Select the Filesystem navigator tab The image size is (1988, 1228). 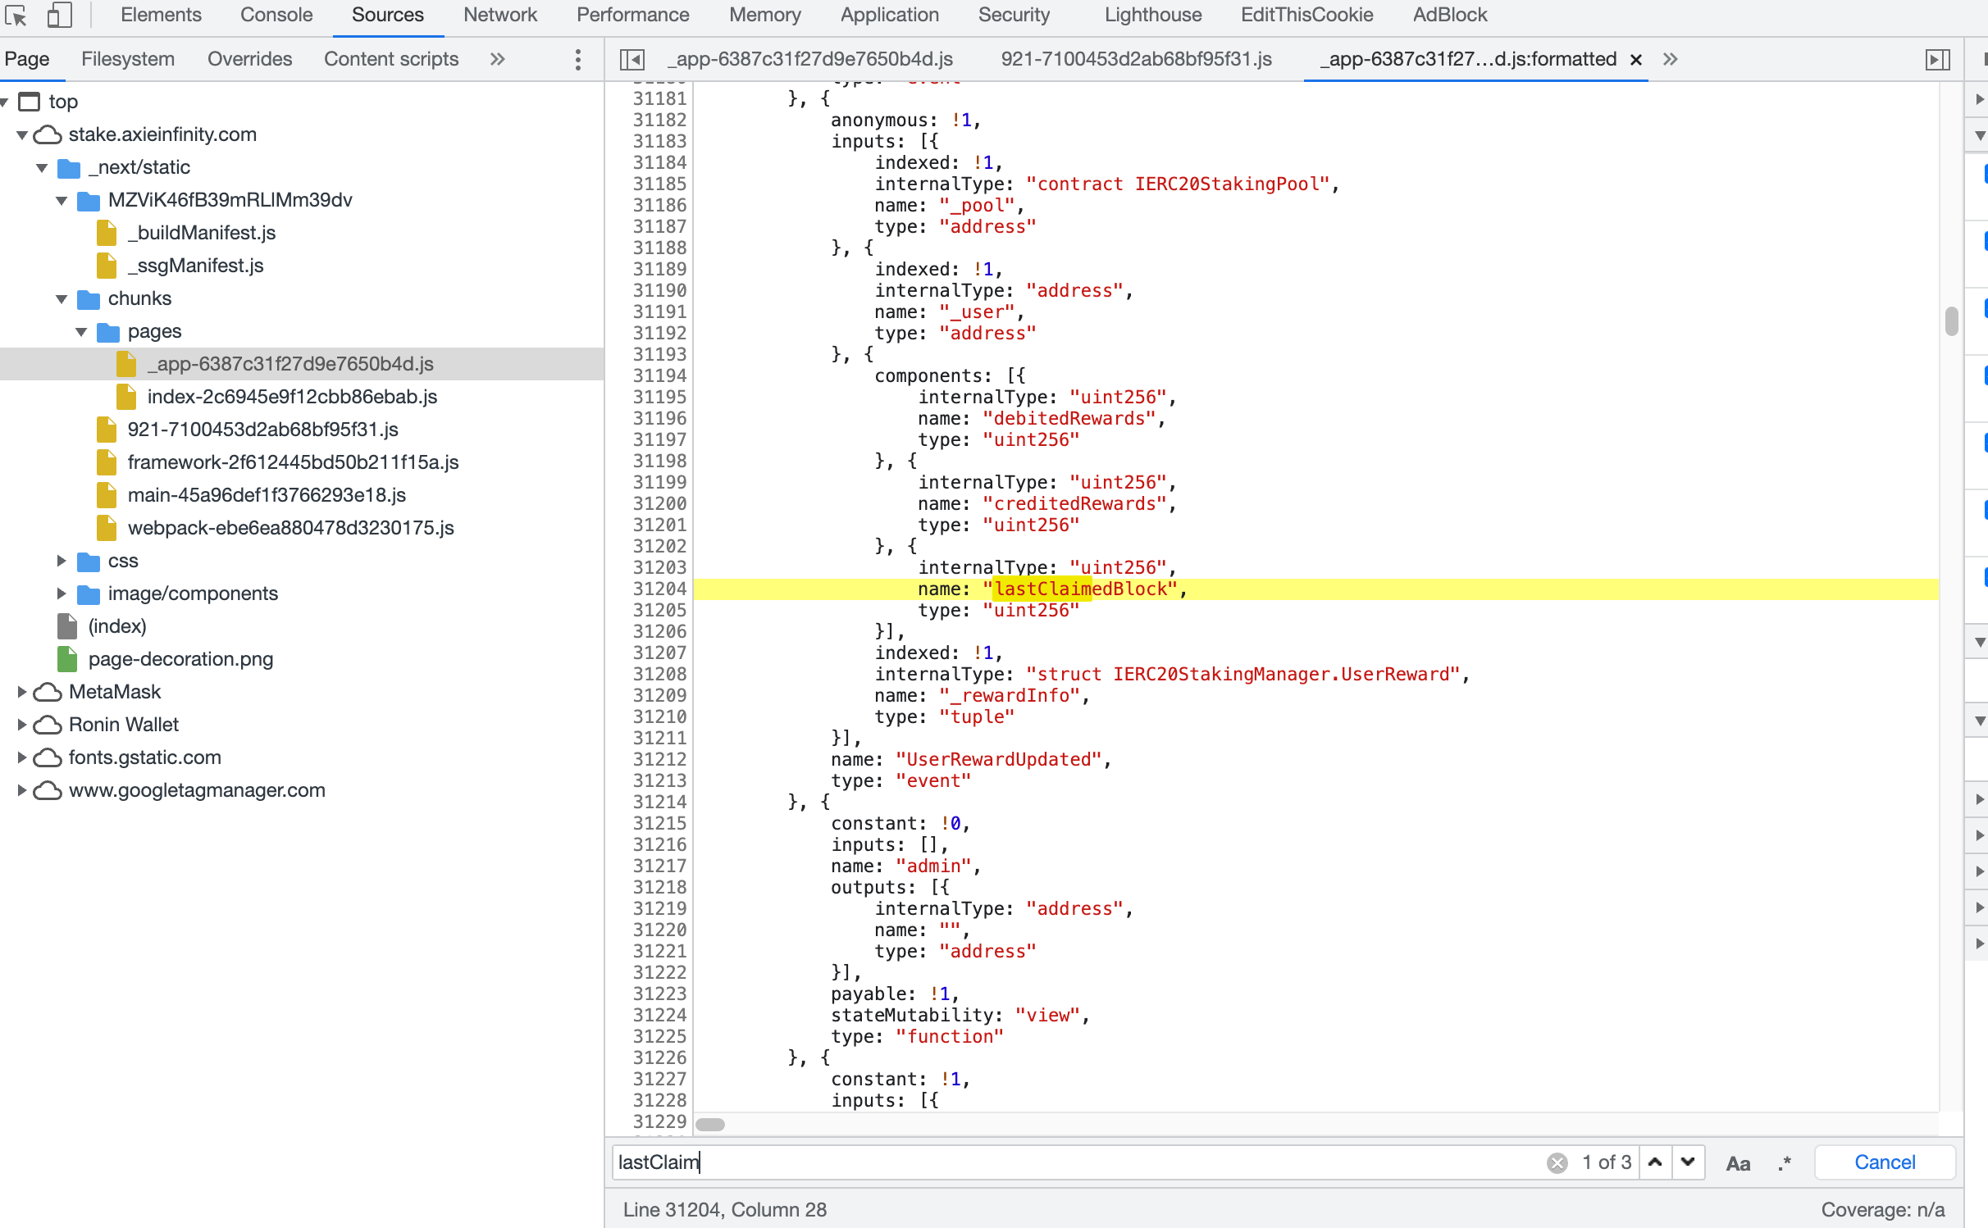pos(128,59)
